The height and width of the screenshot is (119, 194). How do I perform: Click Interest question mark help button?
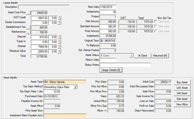59,47
